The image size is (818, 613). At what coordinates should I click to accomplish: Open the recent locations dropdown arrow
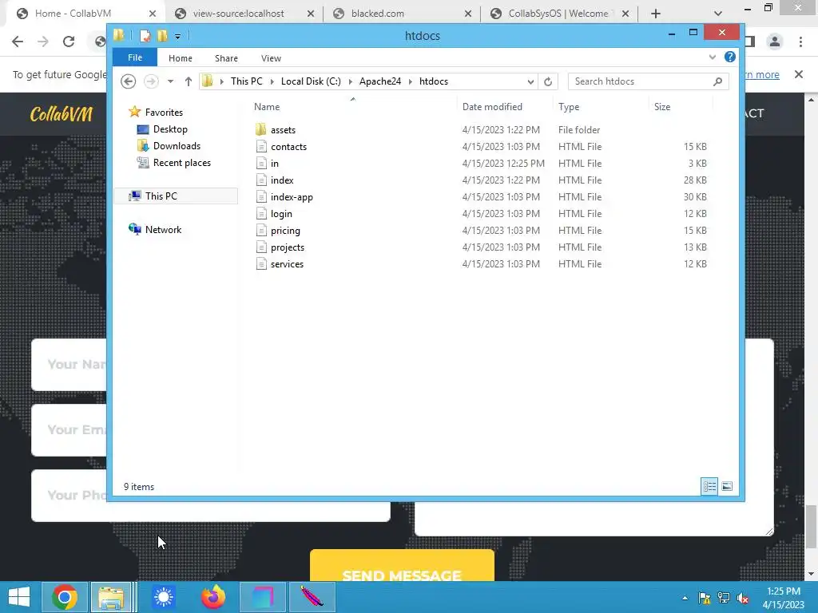click(x=170, y=81)
